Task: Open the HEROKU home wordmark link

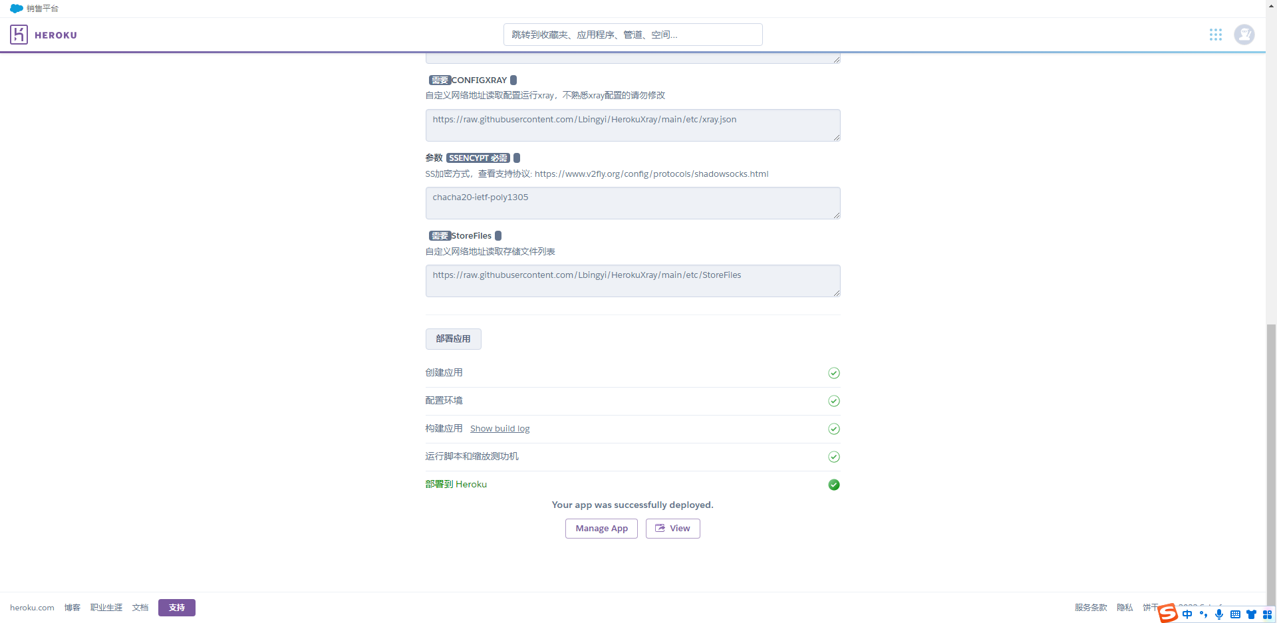Action: pyautogui.click(x=56, y=35)
